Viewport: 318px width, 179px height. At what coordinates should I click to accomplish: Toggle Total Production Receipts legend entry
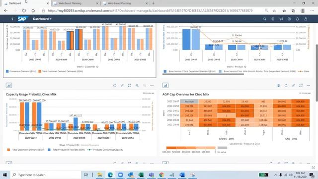[x=66, y=150]
